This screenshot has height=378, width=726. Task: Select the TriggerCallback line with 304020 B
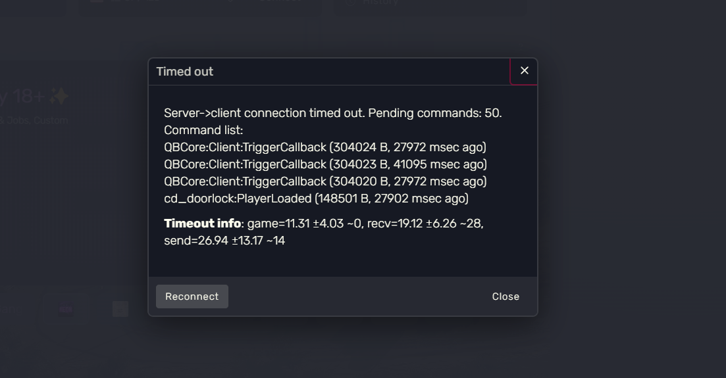pyautogui.click(x=325, y=181)
